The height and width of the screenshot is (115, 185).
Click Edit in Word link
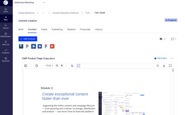[x=161, y=58]
